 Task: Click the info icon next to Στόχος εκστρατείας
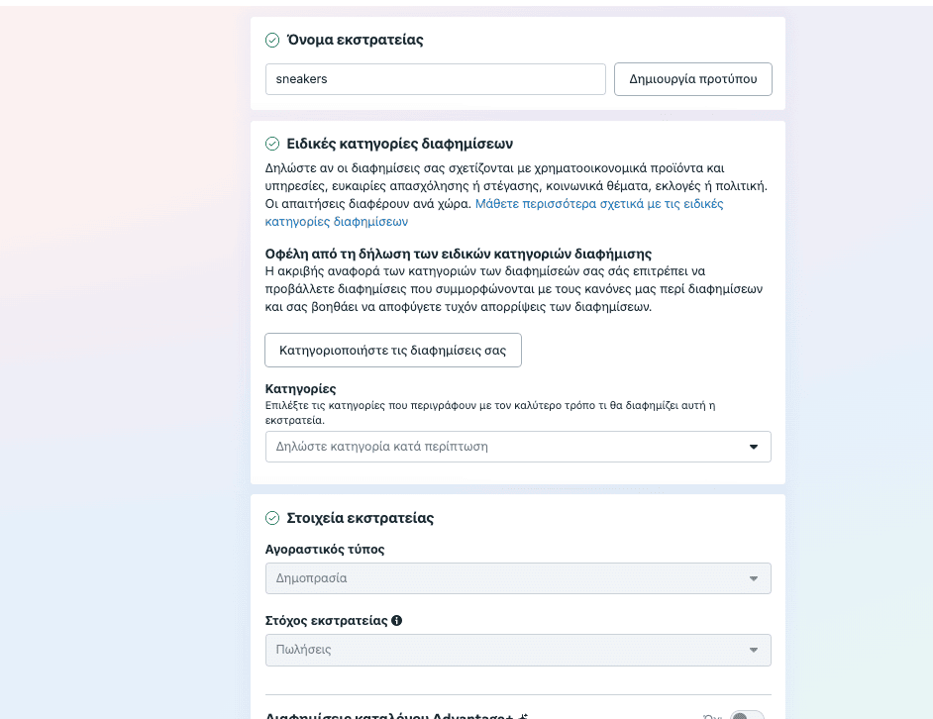pyautogui.click(x=397, y=621)
